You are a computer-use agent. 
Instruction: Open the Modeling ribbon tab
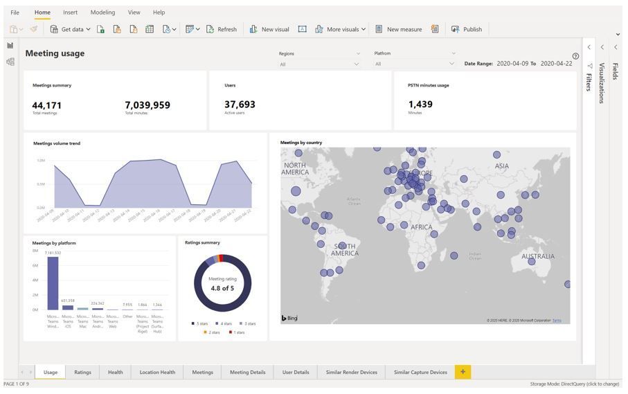tap(102, 12)
